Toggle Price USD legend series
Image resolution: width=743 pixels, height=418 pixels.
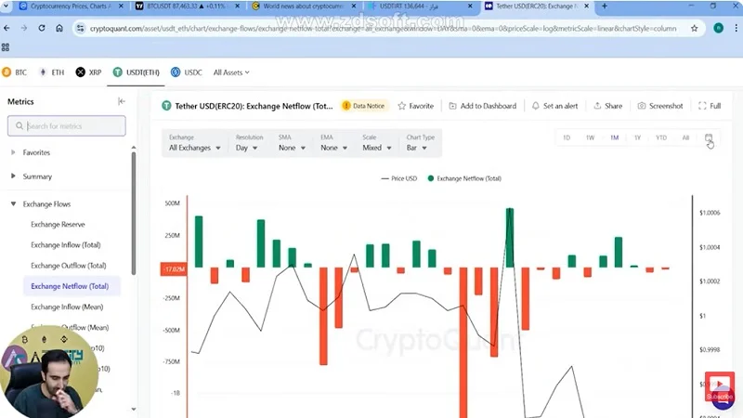(401, 177)
